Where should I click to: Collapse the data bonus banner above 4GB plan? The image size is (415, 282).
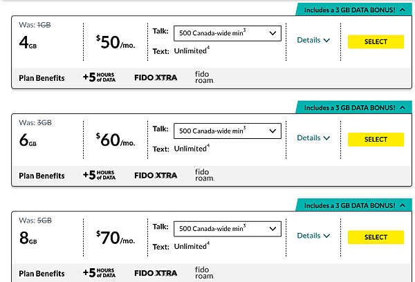403,10
